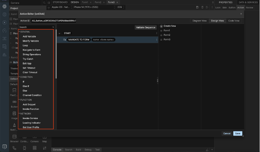
Task: Click the feedback chat icon in the sidebar
Action: tap(4, 147)
